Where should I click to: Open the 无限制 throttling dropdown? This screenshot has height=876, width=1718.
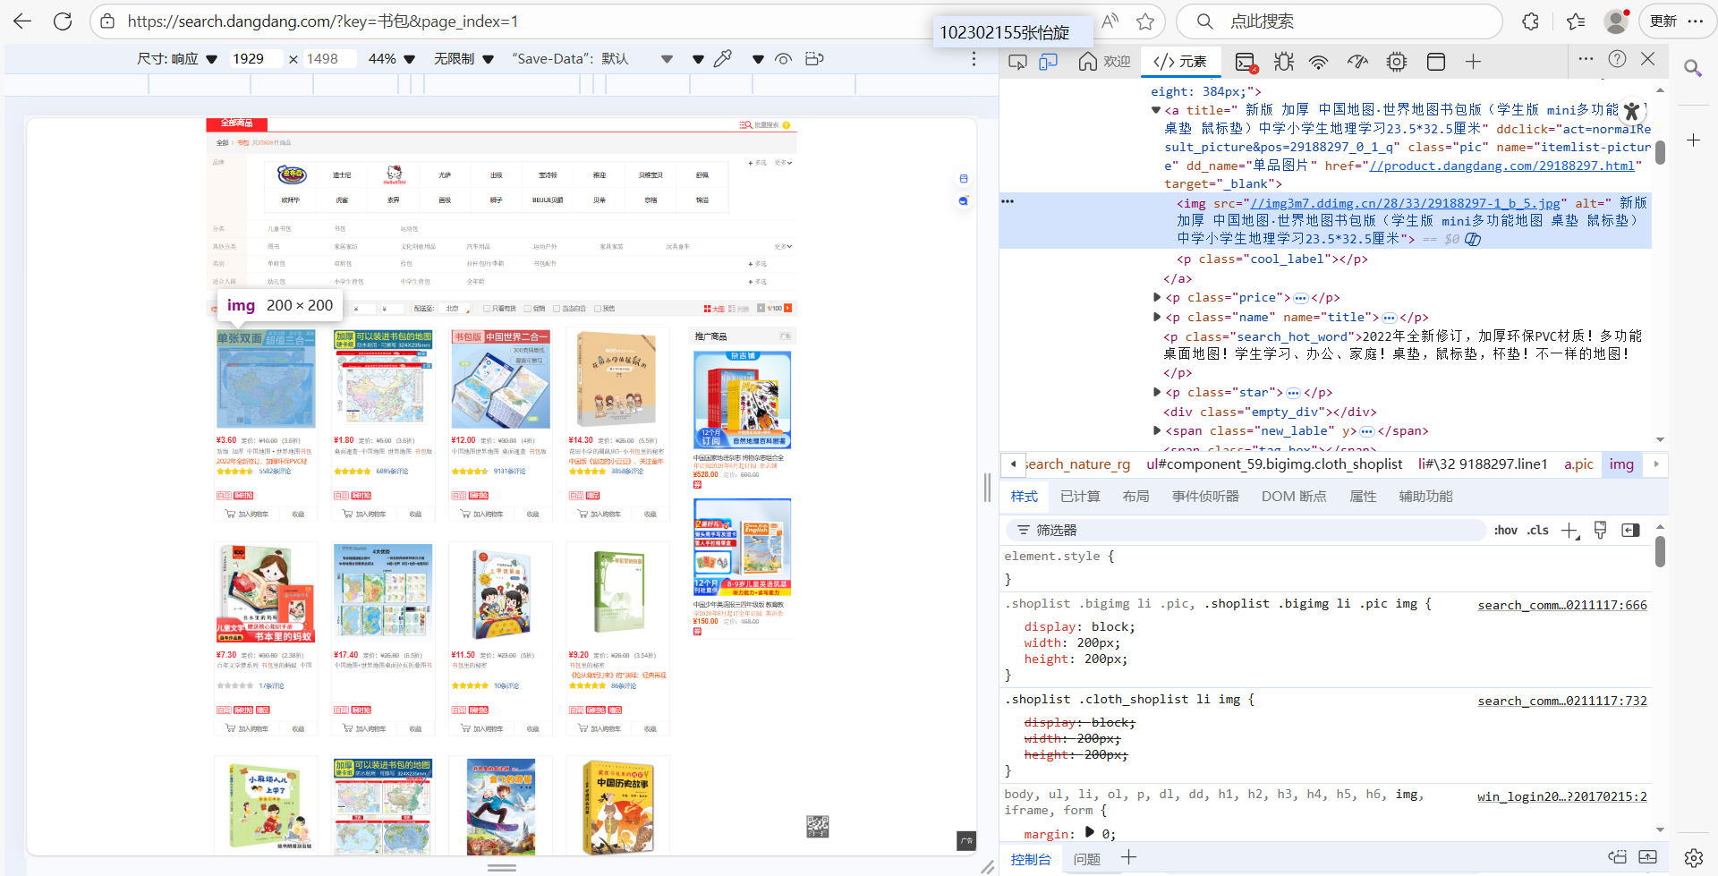point(464,59)
